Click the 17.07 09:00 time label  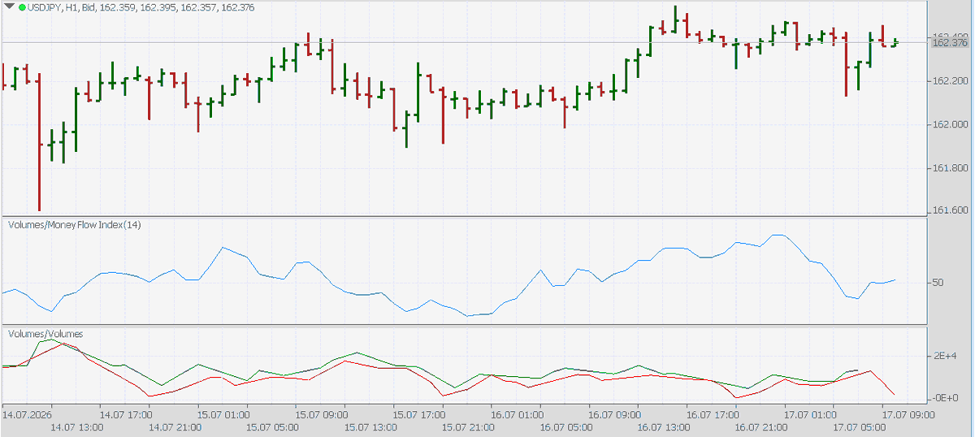pos(908,414)
